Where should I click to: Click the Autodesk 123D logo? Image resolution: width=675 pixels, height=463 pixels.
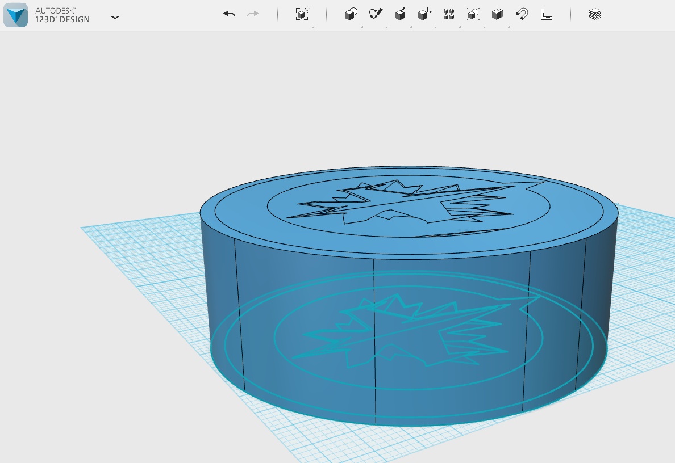[15, 15]
